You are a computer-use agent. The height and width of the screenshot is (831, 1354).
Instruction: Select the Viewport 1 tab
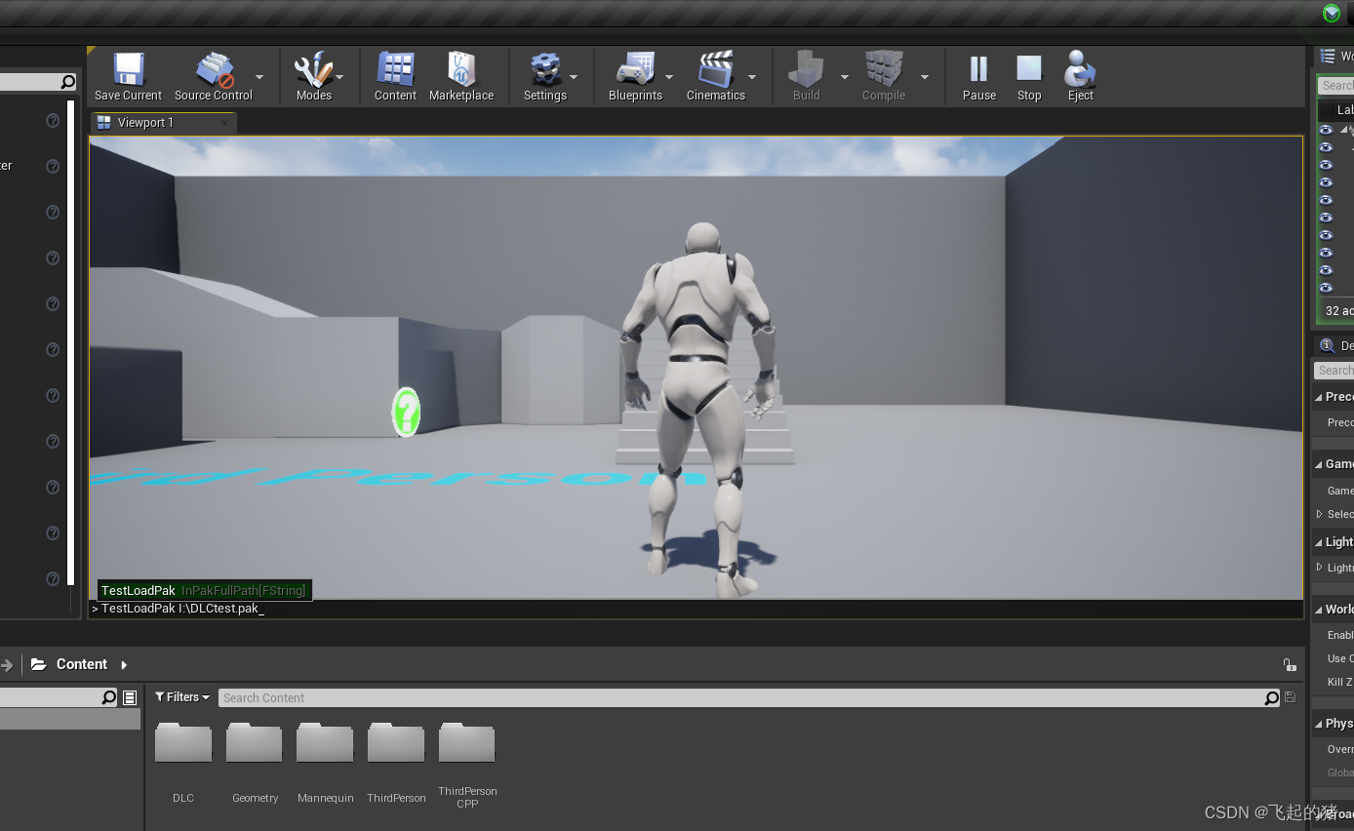(x=148, y=122)
